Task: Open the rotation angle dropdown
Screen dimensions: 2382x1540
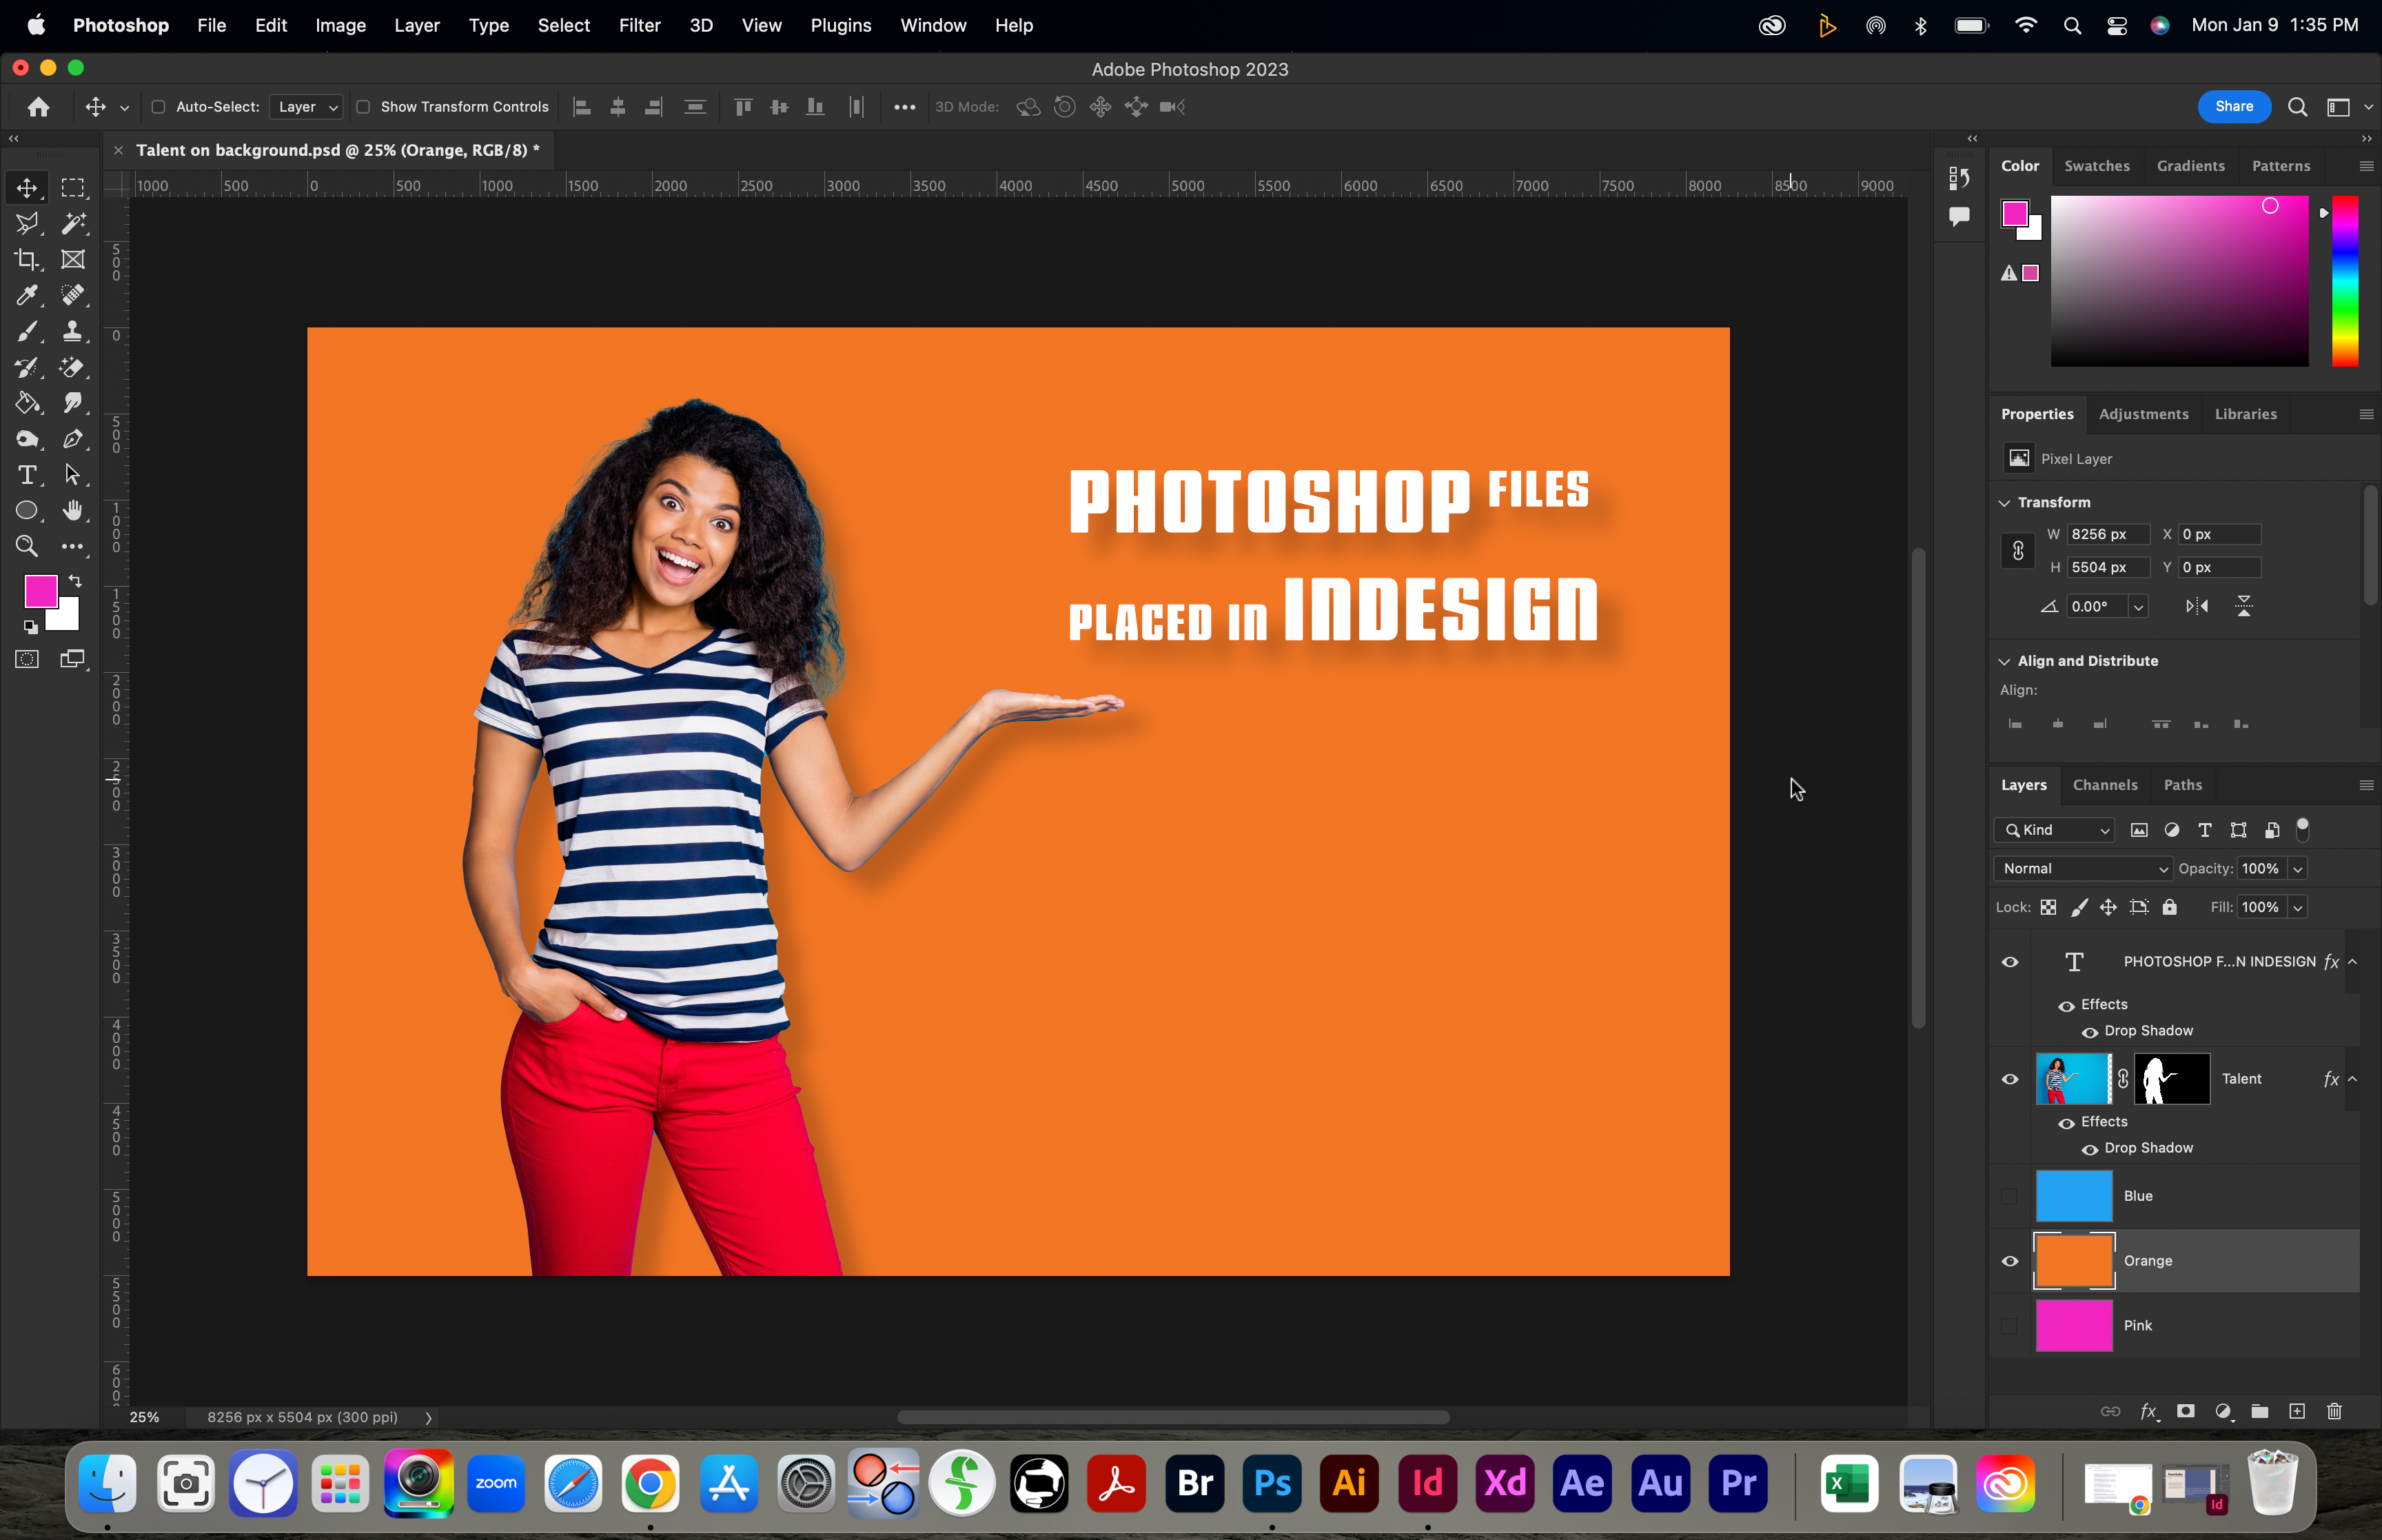Action: 2138,607
